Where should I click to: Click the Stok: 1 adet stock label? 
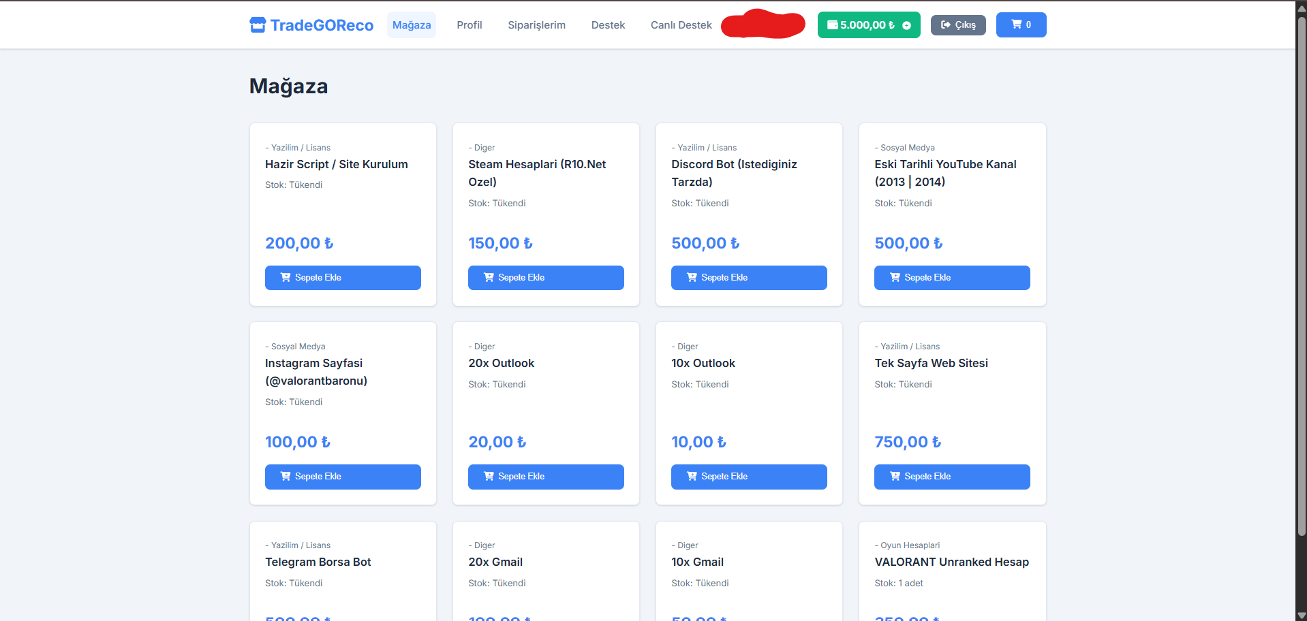[x=899, y=584]
